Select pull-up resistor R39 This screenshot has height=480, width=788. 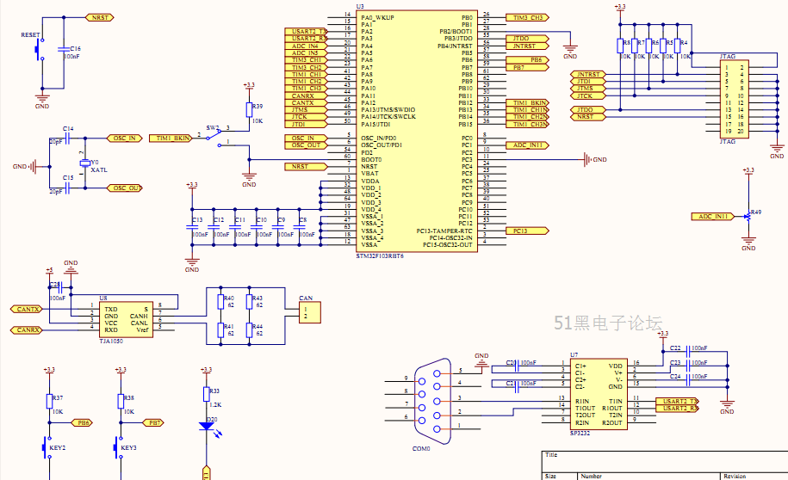pos(249,110)
